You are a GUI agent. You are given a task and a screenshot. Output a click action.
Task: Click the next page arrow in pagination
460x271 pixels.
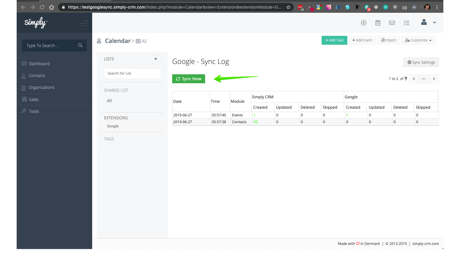[434, 78]
